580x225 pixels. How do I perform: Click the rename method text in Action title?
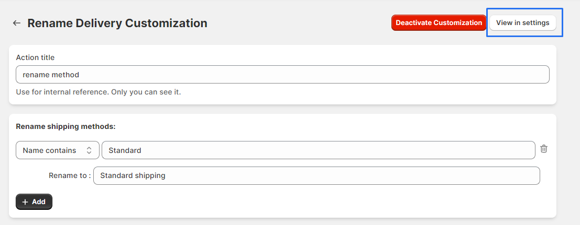pos(51,75)
